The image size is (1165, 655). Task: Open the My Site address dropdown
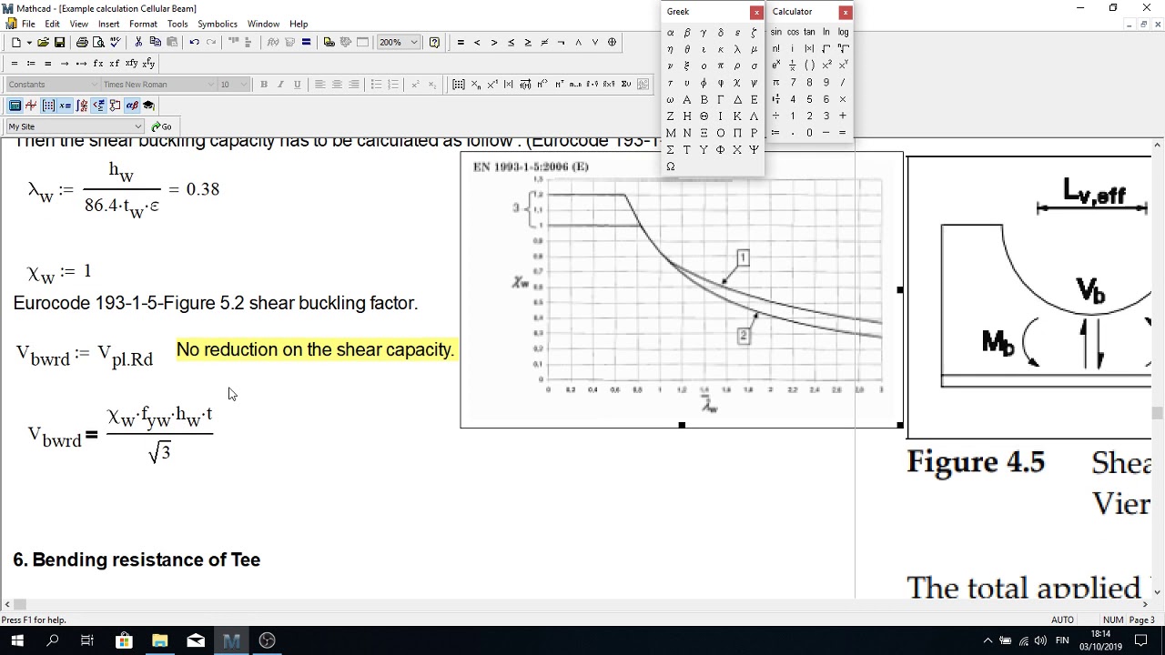click(x=138, y=126)
